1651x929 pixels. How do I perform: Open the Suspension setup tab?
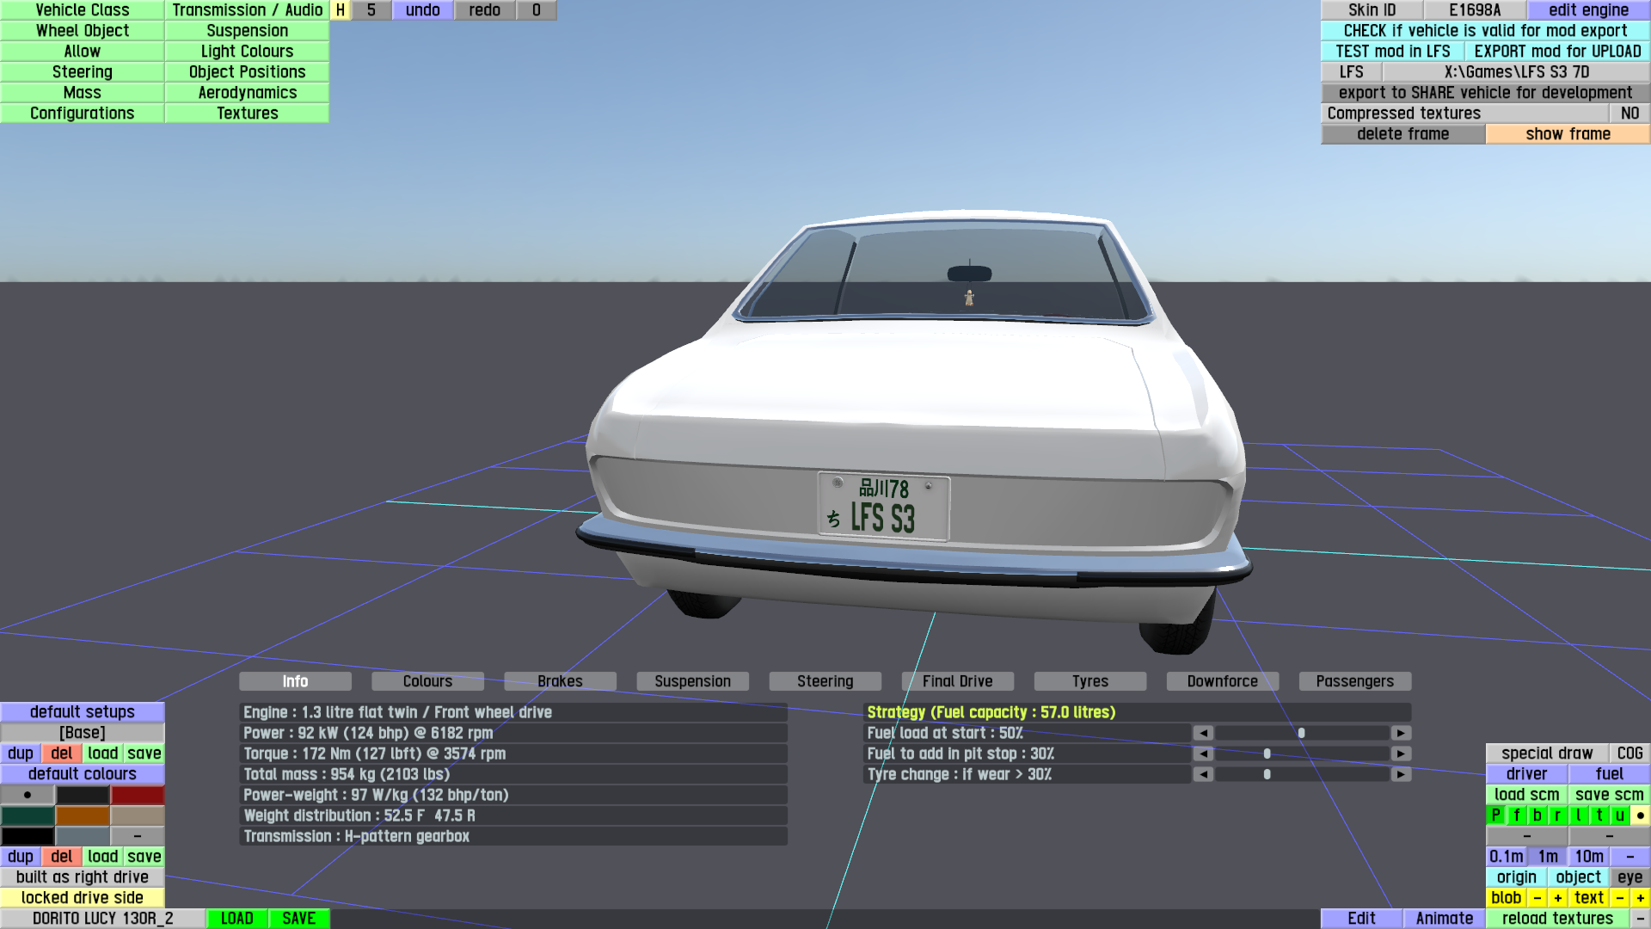[692, 681]
